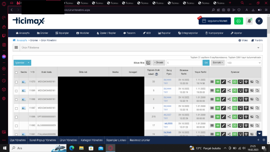Open the user profile avatar

coord(259,21)
